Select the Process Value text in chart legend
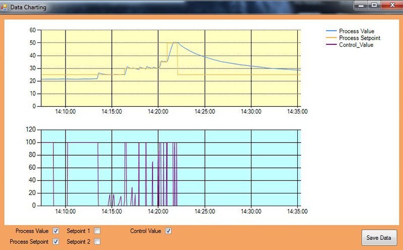 [x=357, y=31]
